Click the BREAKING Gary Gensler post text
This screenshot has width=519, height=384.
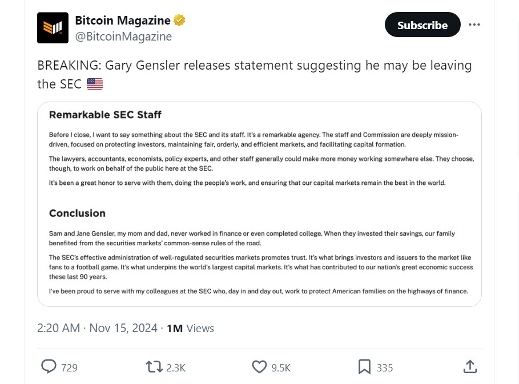tap(254, 66)
